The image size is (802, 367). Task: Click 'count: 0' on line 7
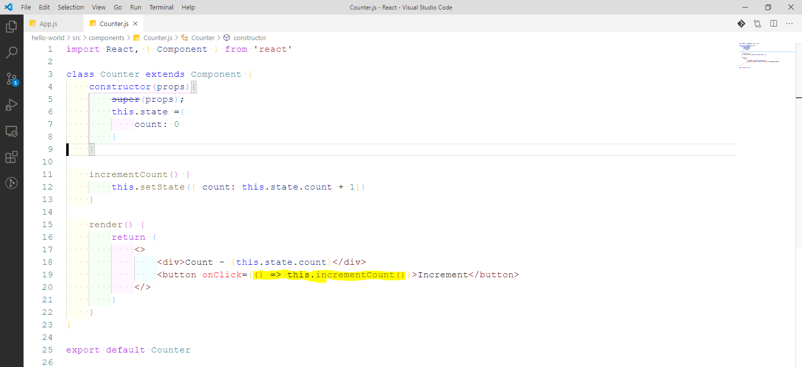pos(156,124)
